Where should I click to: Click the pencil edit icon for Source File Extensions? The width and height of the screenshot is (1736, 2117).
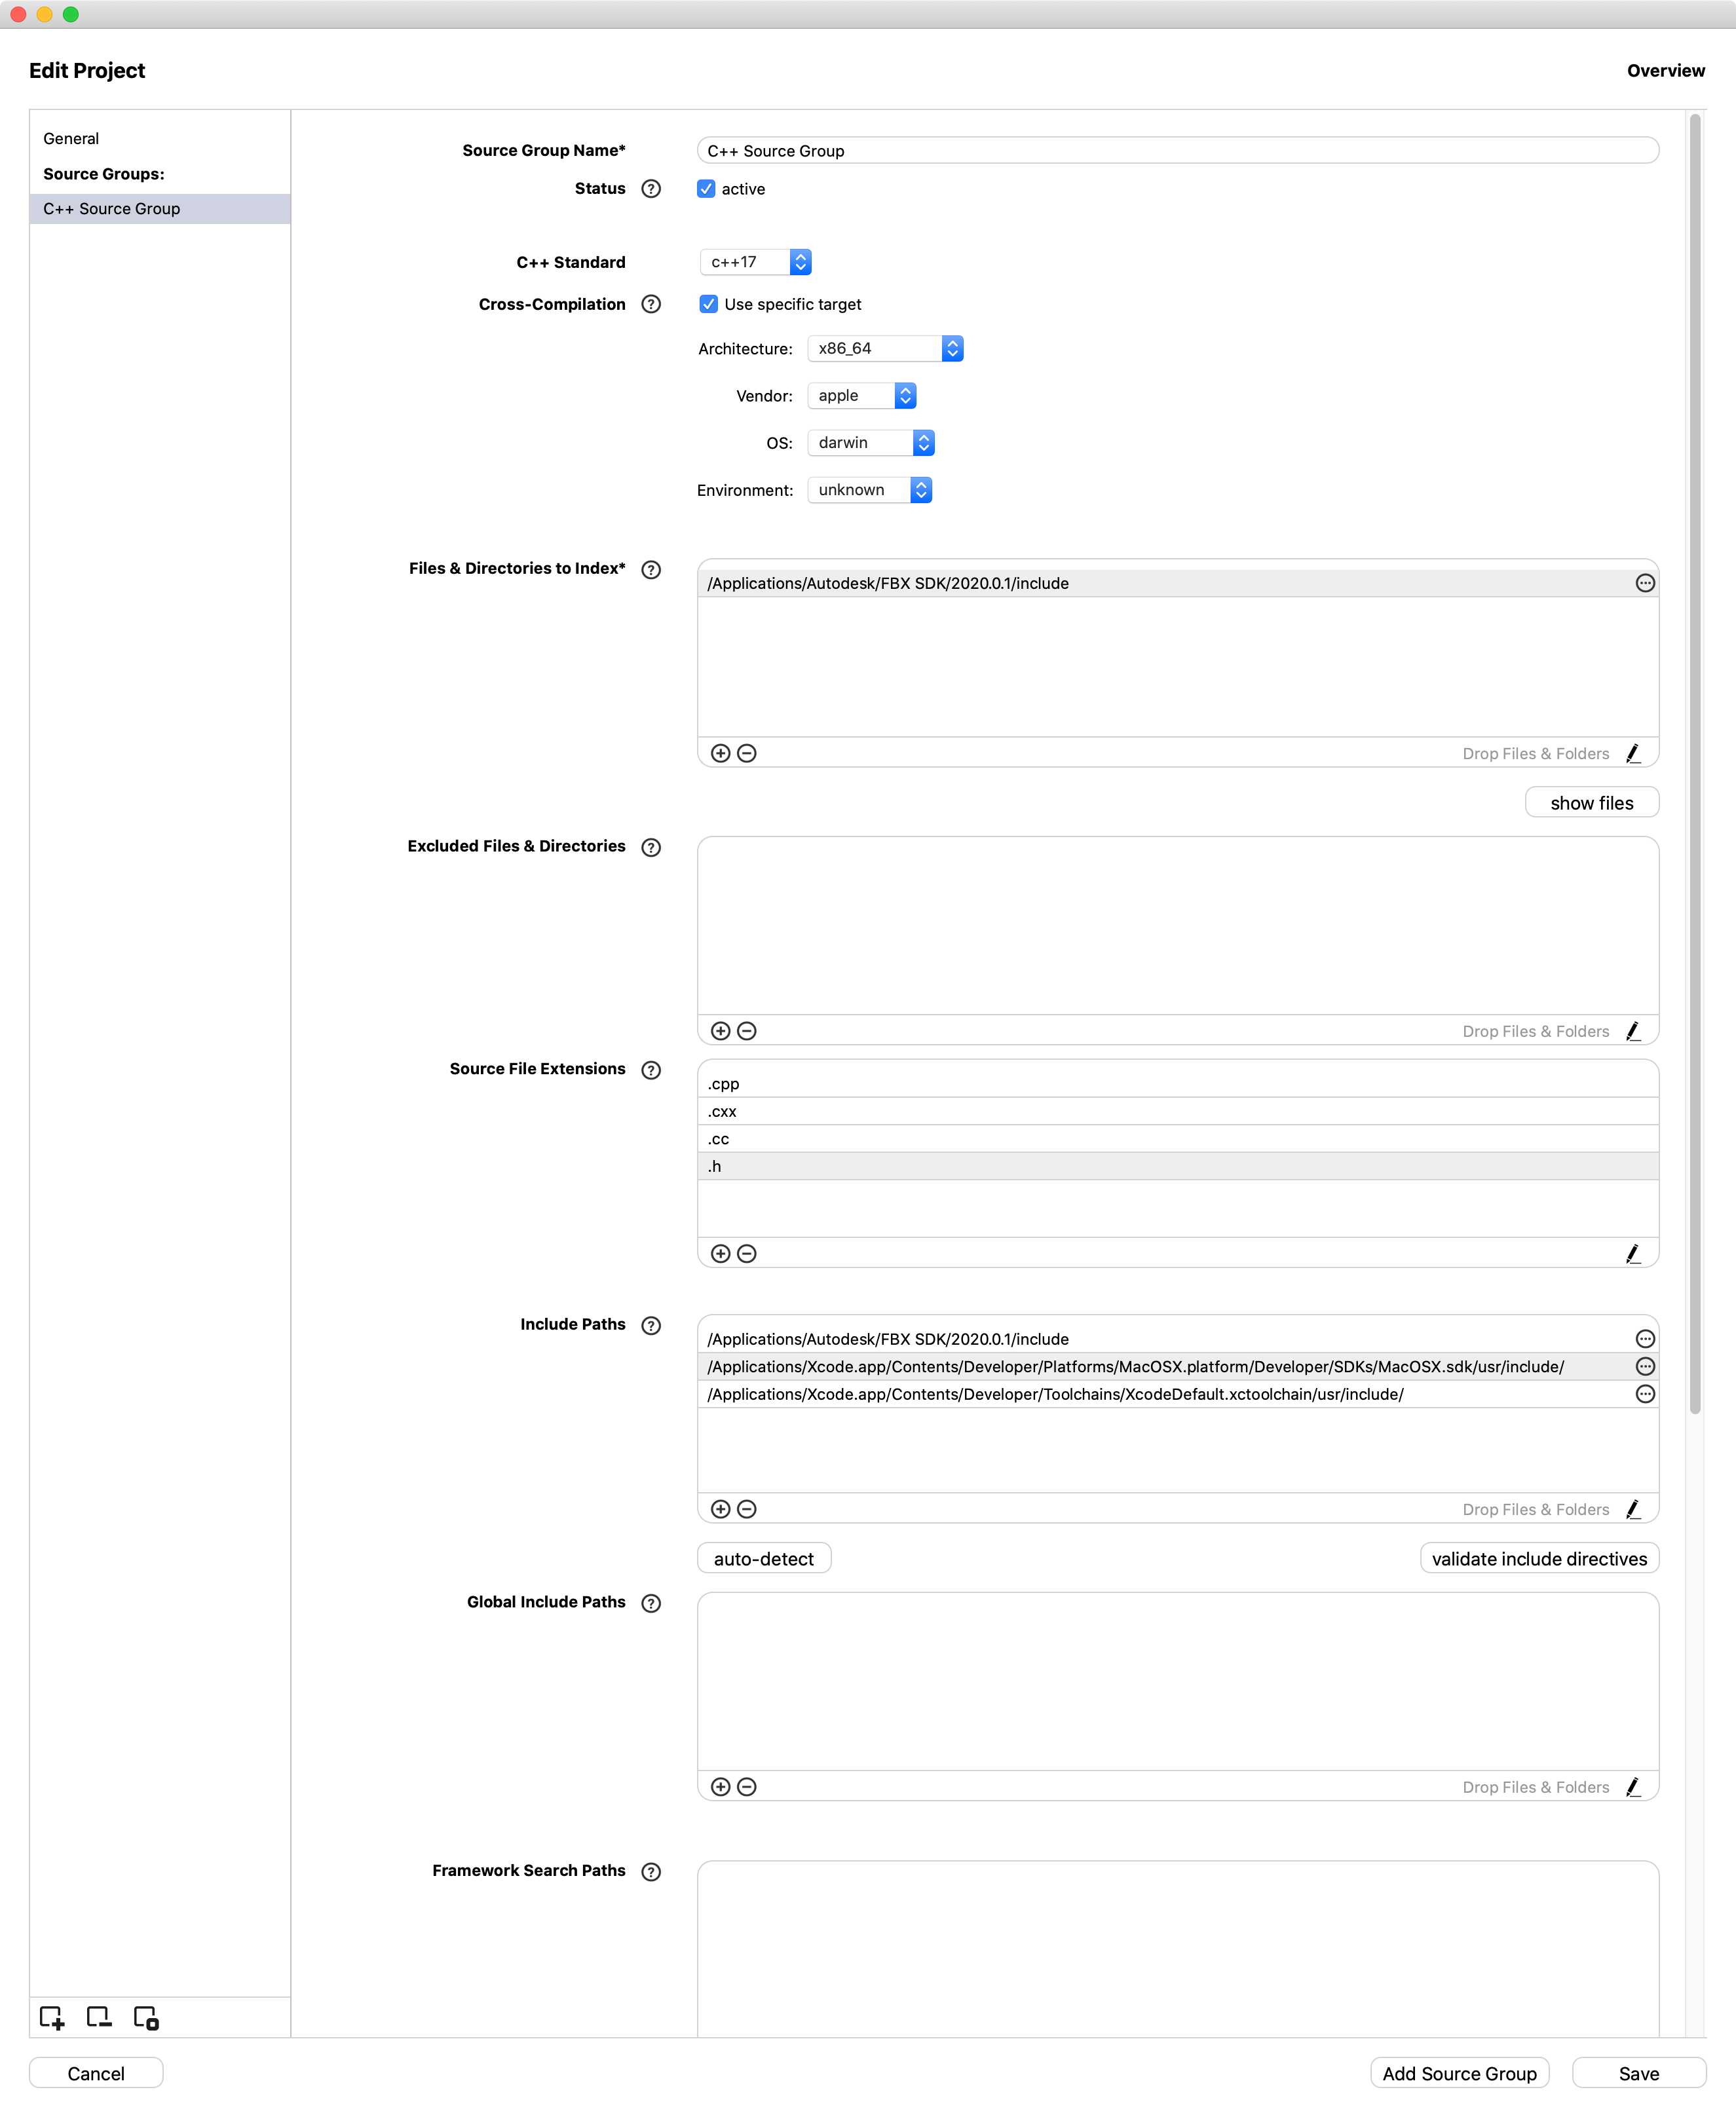1633,1254
